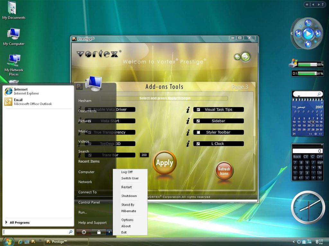Screen dimensions: 329x246
Task: Click the orange Apply button
Action: pos(165,162)
